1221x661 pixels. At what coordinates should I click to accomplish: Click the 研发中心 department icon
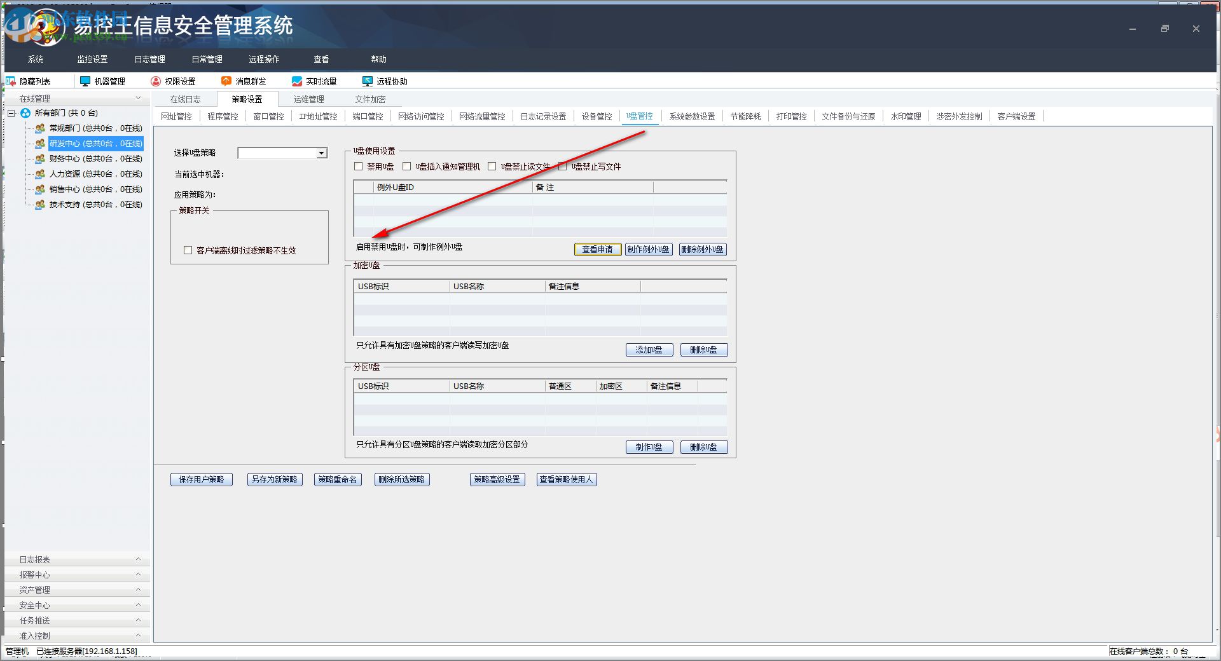coord(40,144)
